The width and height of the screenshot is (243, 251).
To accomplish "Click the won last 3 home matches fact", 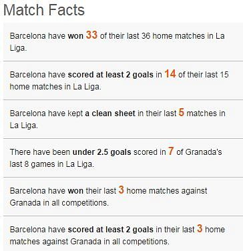I will click(123, 196).
